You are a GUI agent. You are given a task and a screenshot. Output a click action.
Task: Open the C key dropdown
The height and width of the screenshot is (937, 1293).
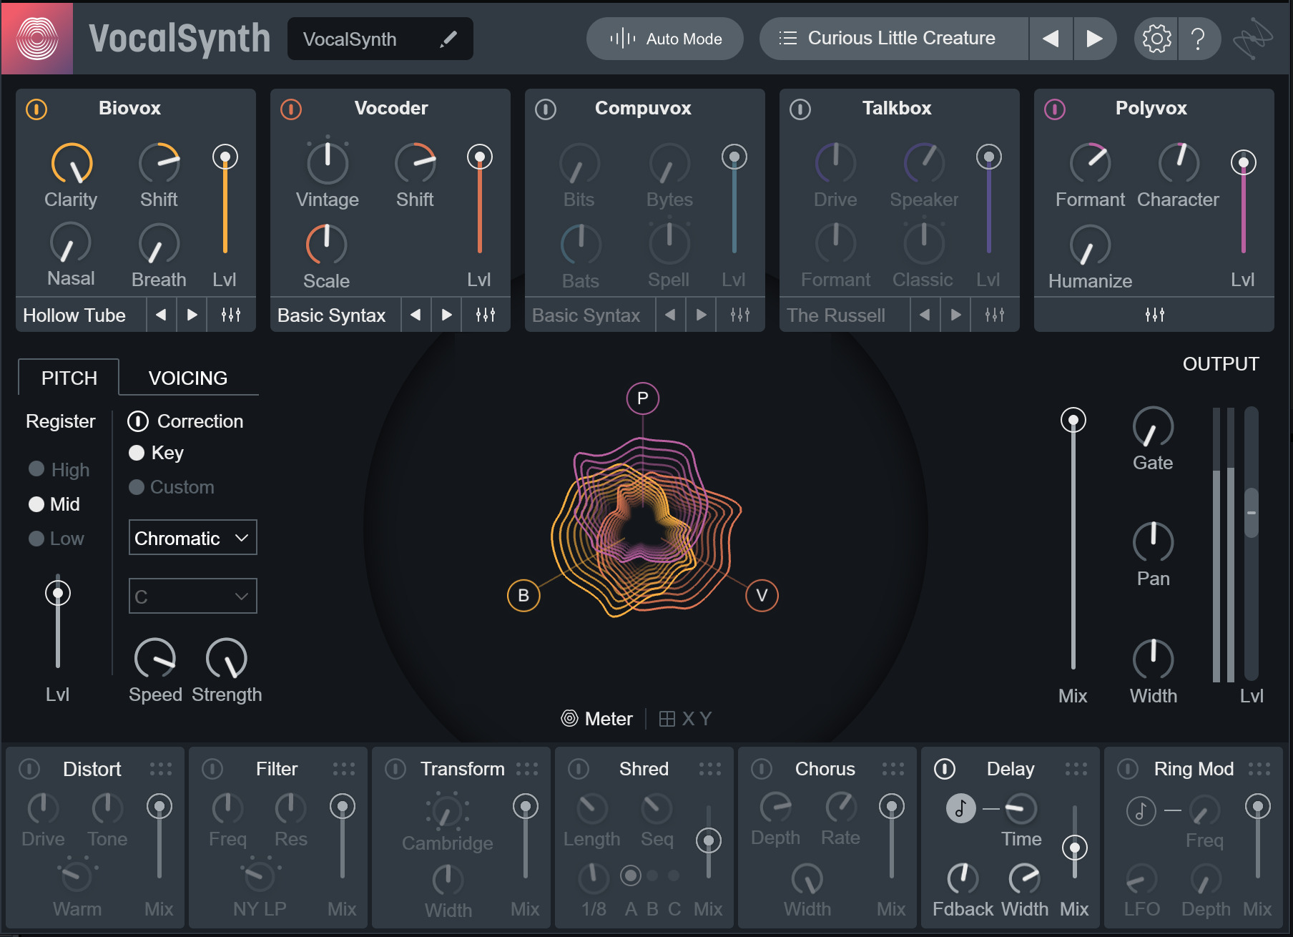coord(192,596)
